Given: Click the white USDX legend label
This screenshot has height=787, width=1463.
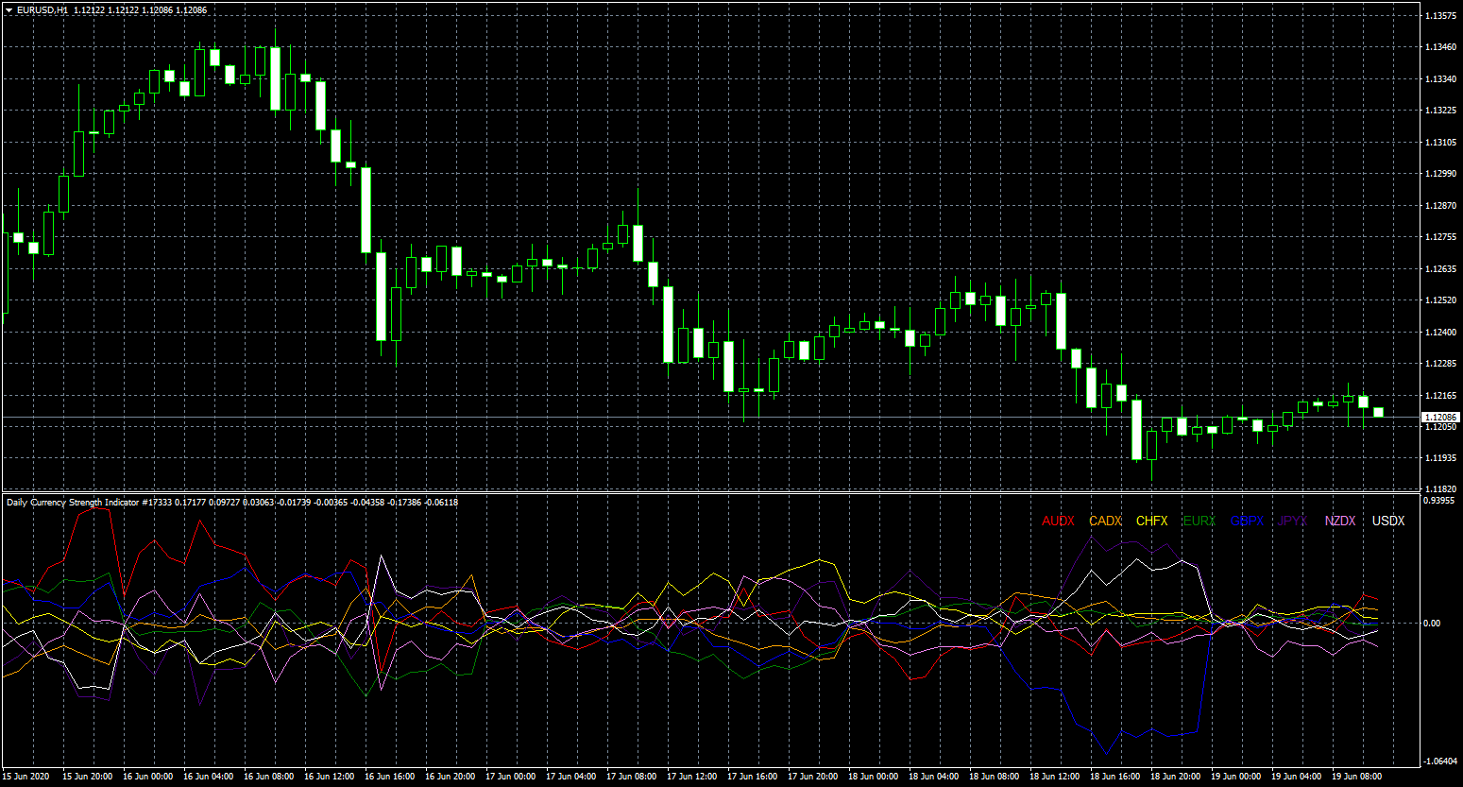Looking at the screenshot, I should click(x=1388, y=521).
